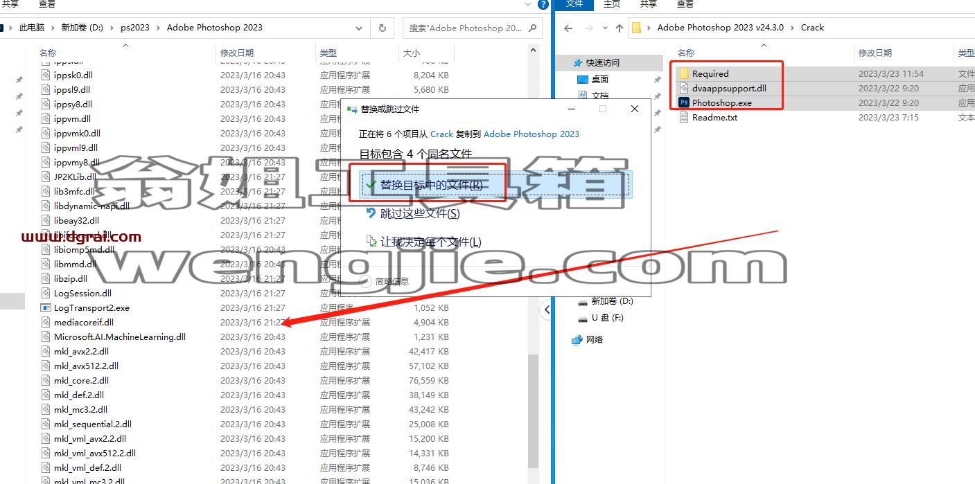Refresh the left Explorer window
This screenshot has height=484, width=975.
pos(382,28)
